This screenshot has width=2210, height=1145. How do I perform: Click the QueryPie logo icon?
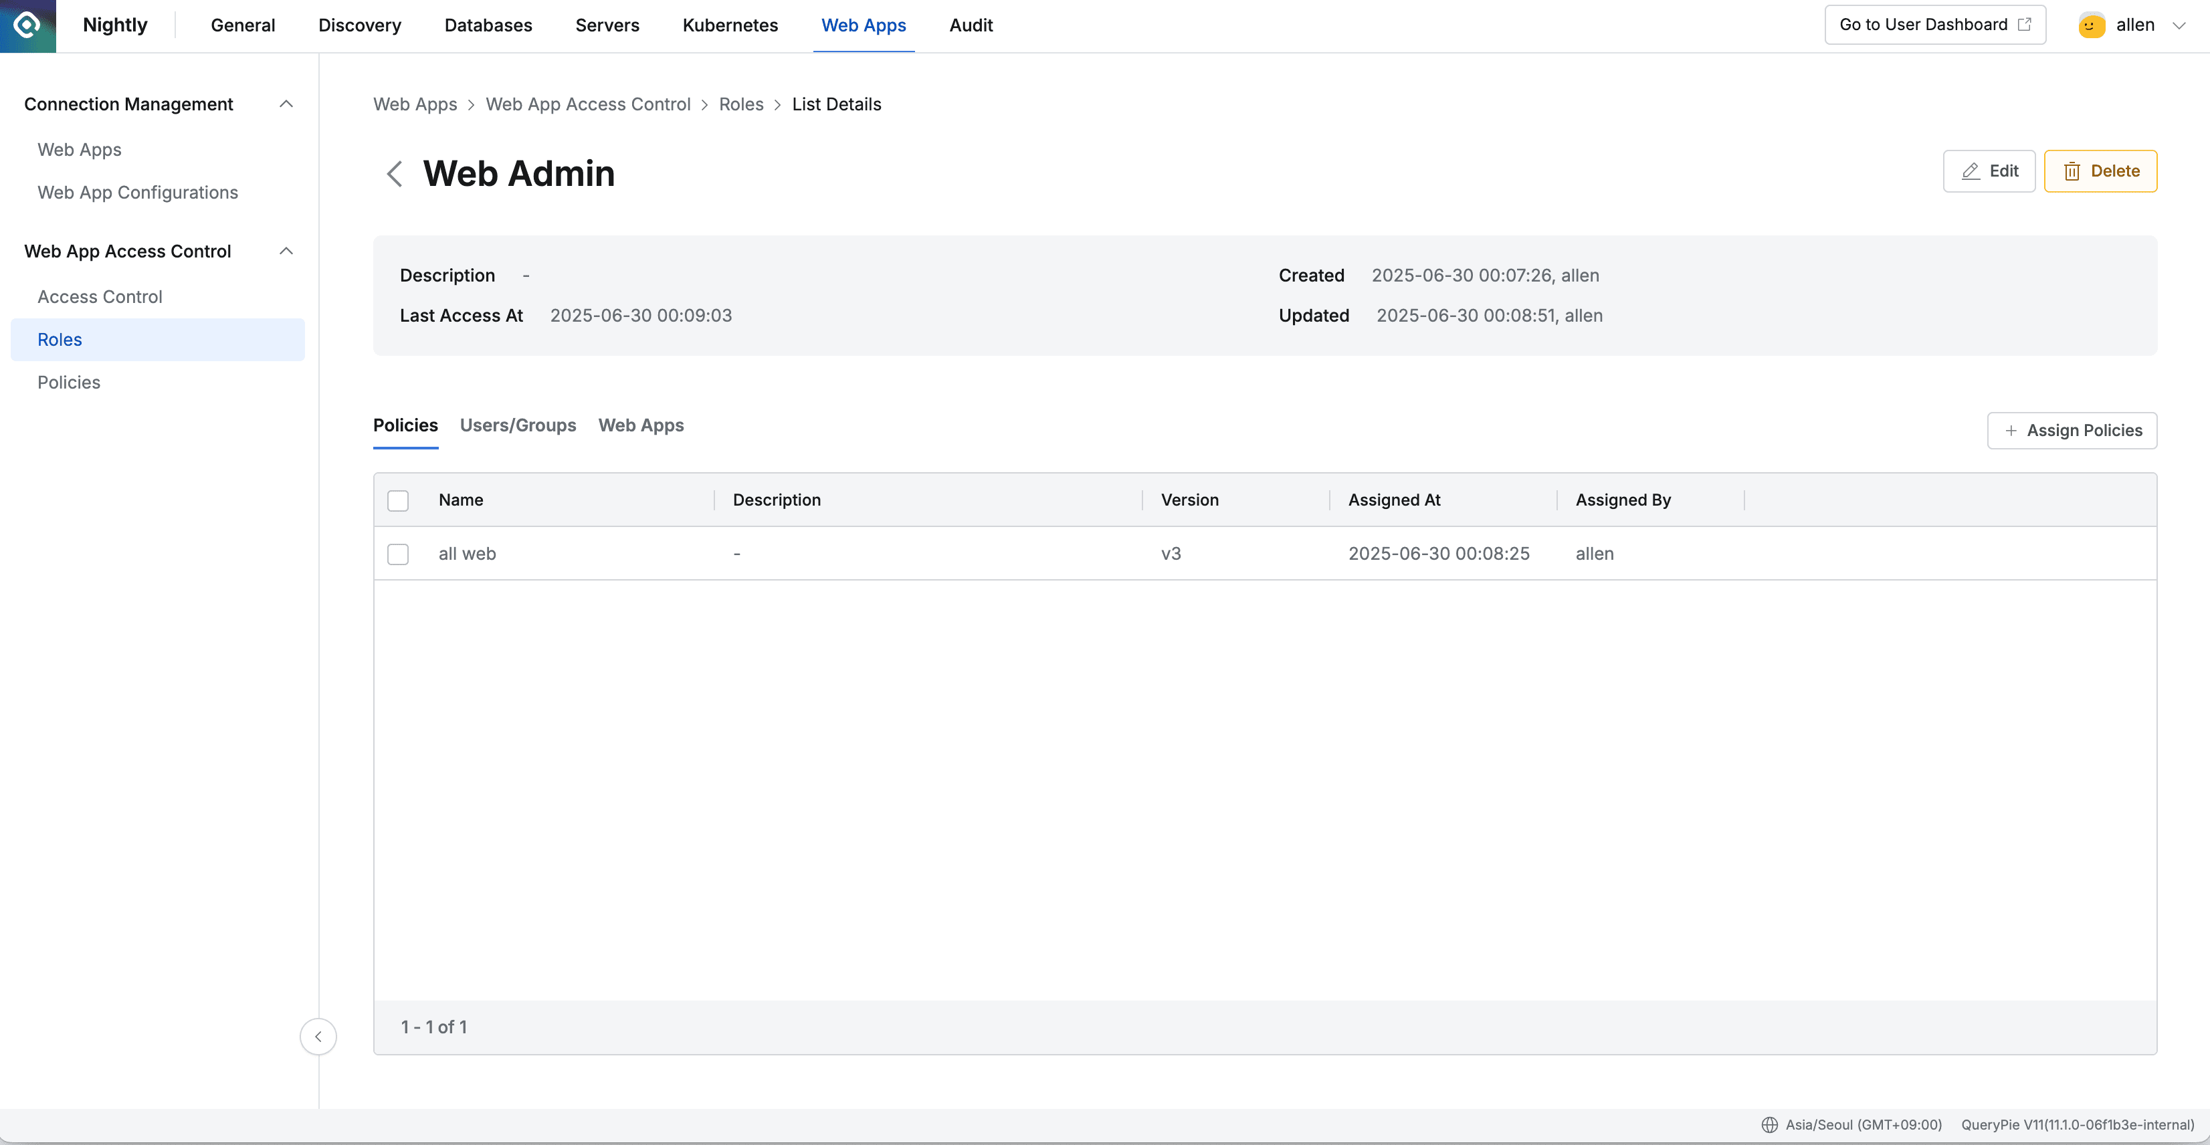click(x=27, y=25)
